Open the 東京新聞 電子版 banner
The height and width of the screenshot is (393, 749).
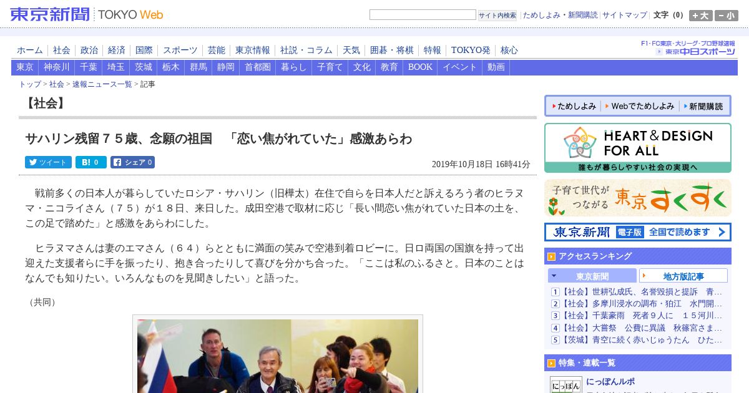tap(638, 232)
